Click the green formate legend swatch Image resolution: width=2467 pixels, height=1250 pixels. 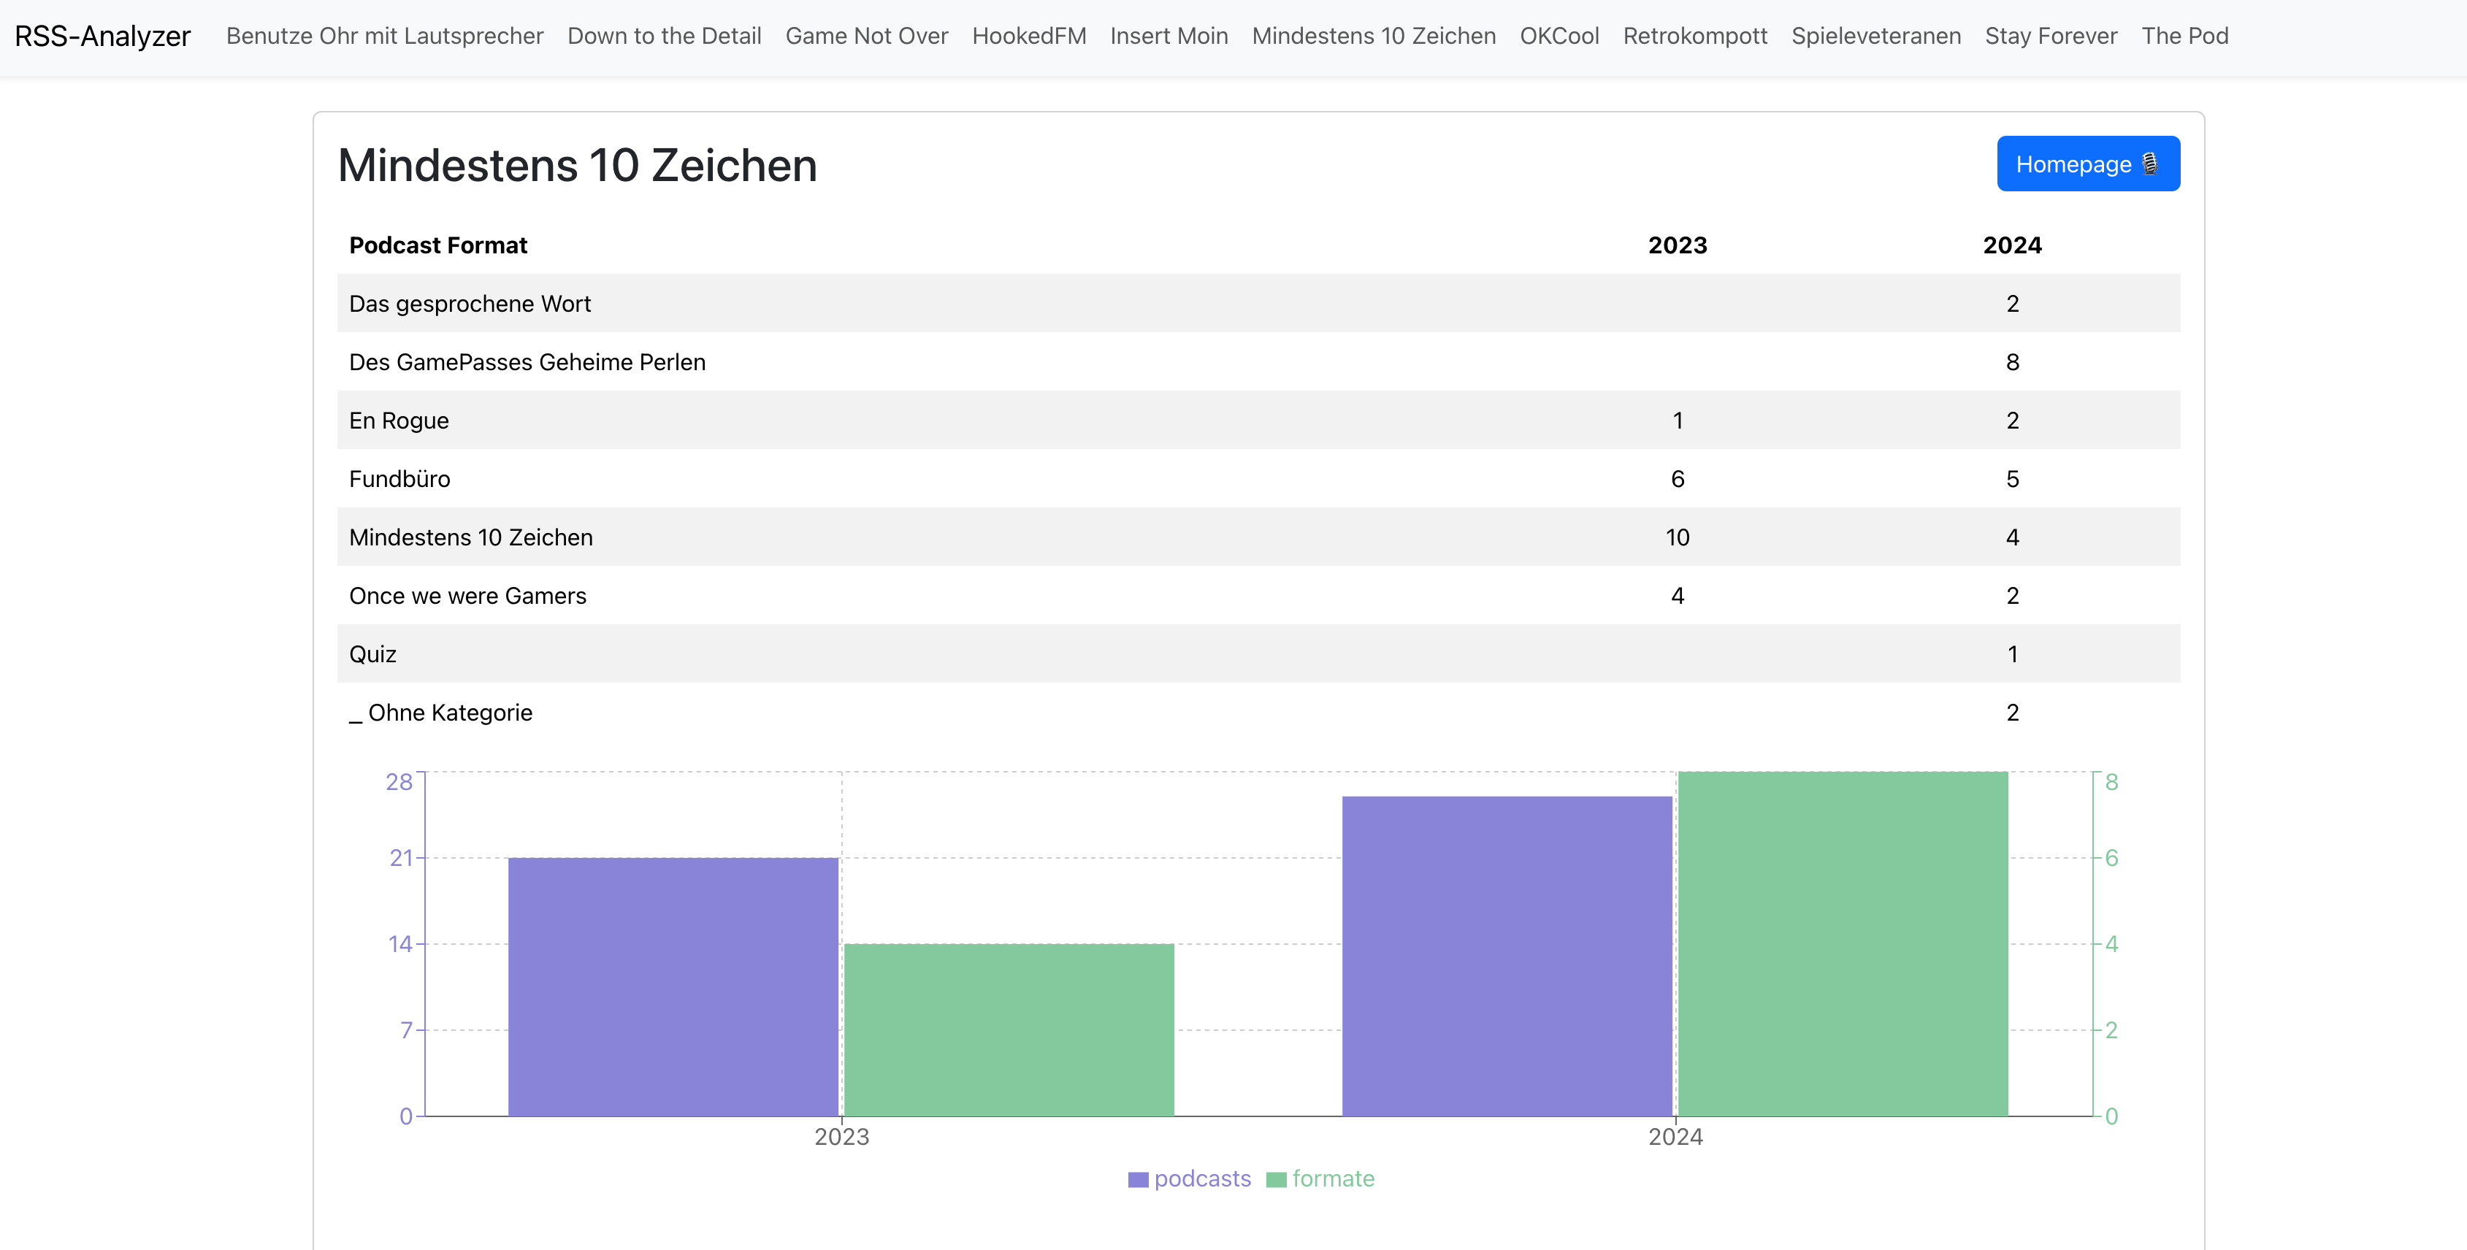pyautogui.click(x=1276, y=1179)
